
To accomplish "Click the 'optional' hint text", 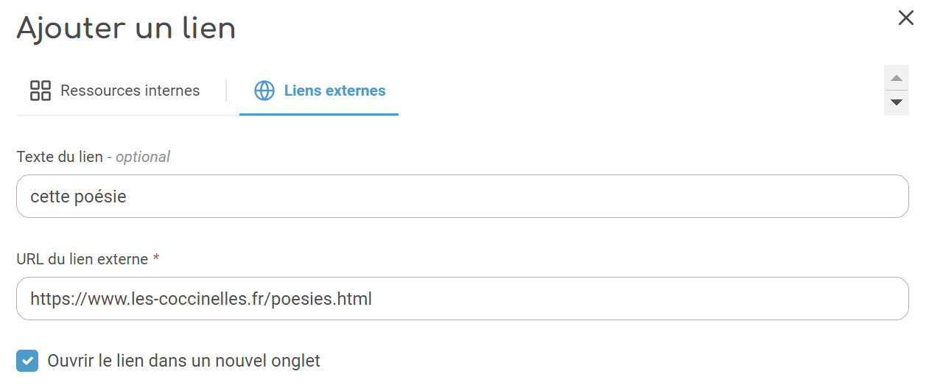I will point(143,157).
